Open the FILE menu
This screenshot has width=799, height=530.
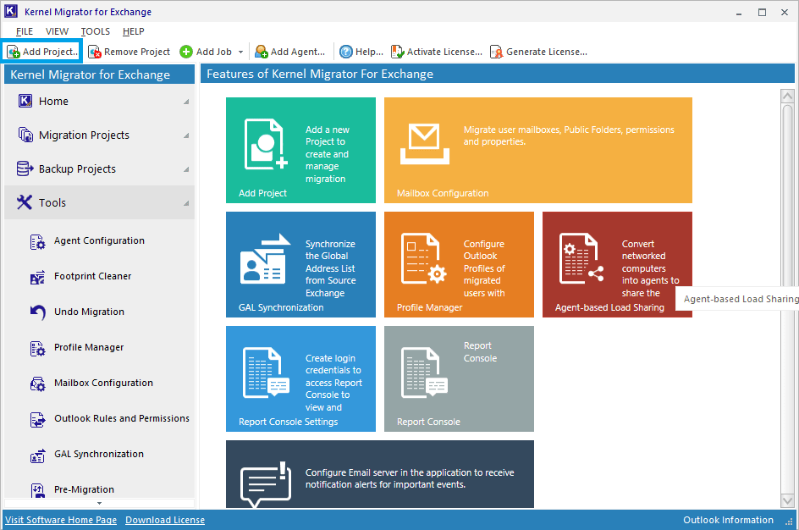[x=25, y=31]
